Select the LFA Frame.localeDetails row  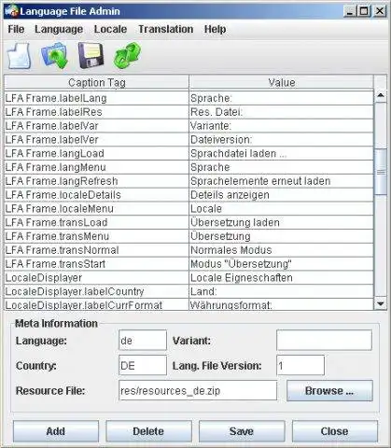pyautogui.click(x=189, y=195)
